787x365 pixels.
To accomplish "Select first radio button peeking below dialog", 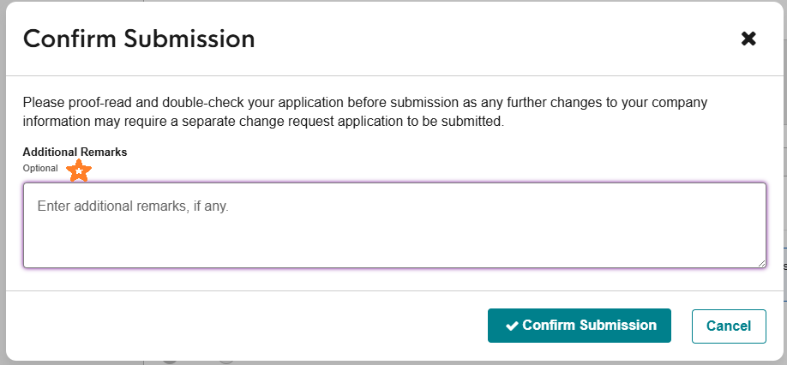I will 170,360.
